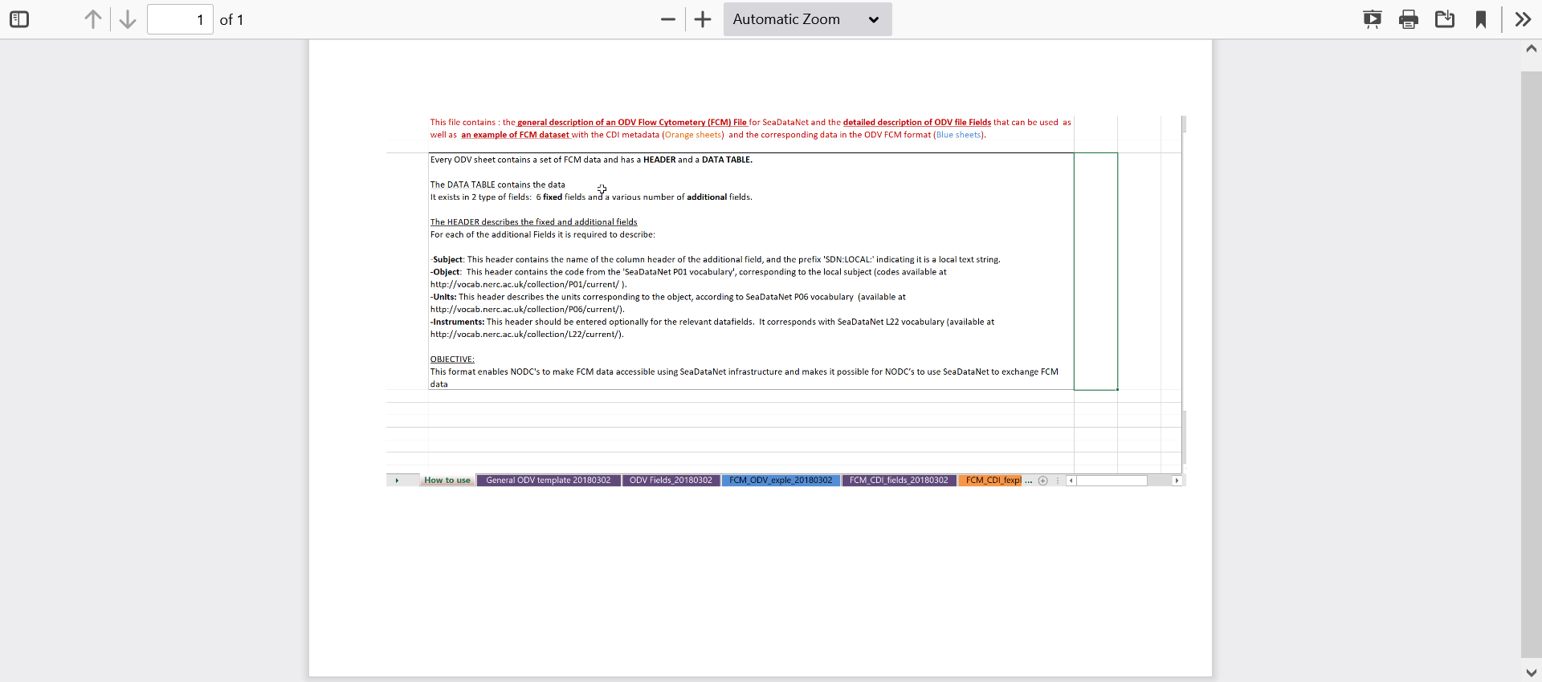Viewport: 1542px width, 682px height.
Task: Select 'ODV Fields_20180302' sheet tab
Action: [x=671, y=481]
